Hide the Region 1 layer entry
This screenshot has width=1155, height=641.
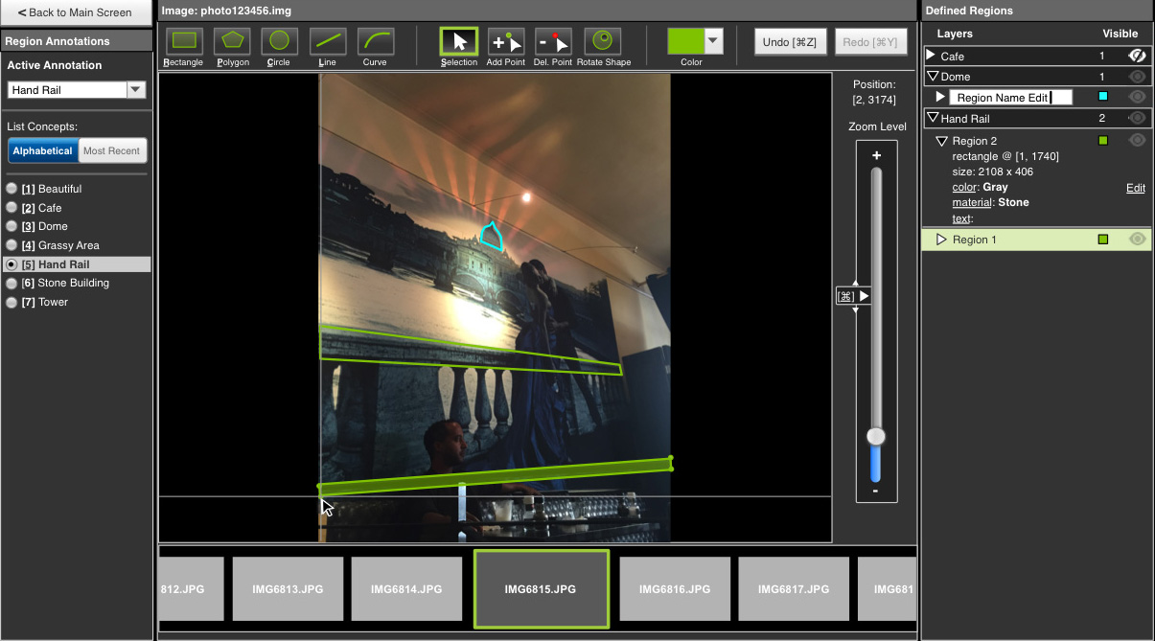1137,240
